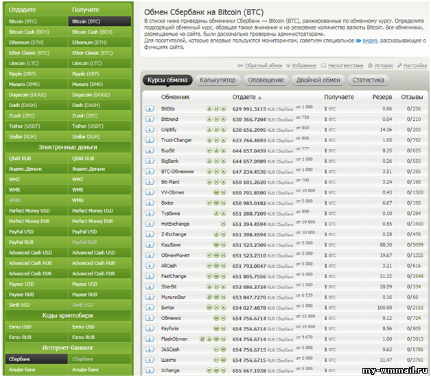The width and height of the screenshot is (431, 377).
Task: Open info icon for HotExchange
Action: click(150, 224)
